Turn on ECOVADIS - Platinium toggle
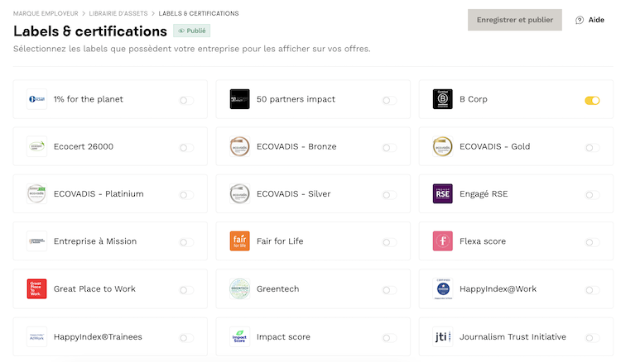This screenshot has height=362, width=621. [x=186, y=195]
